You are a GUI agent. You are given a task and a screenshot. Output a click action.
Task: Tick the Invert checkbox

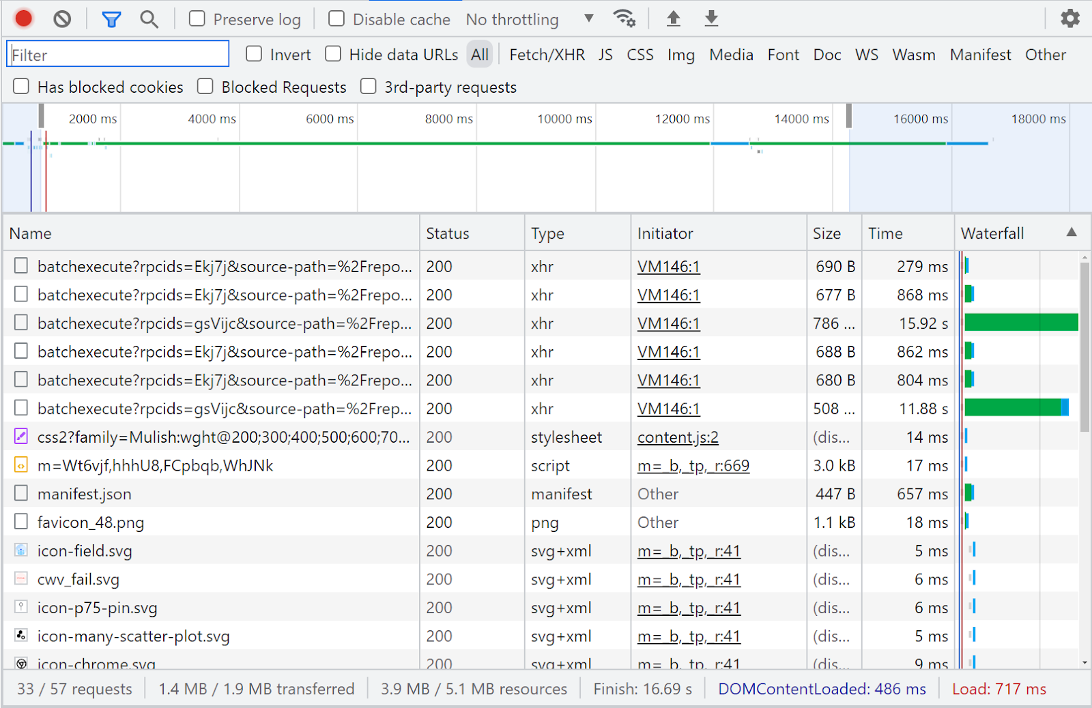pos(254,54)
